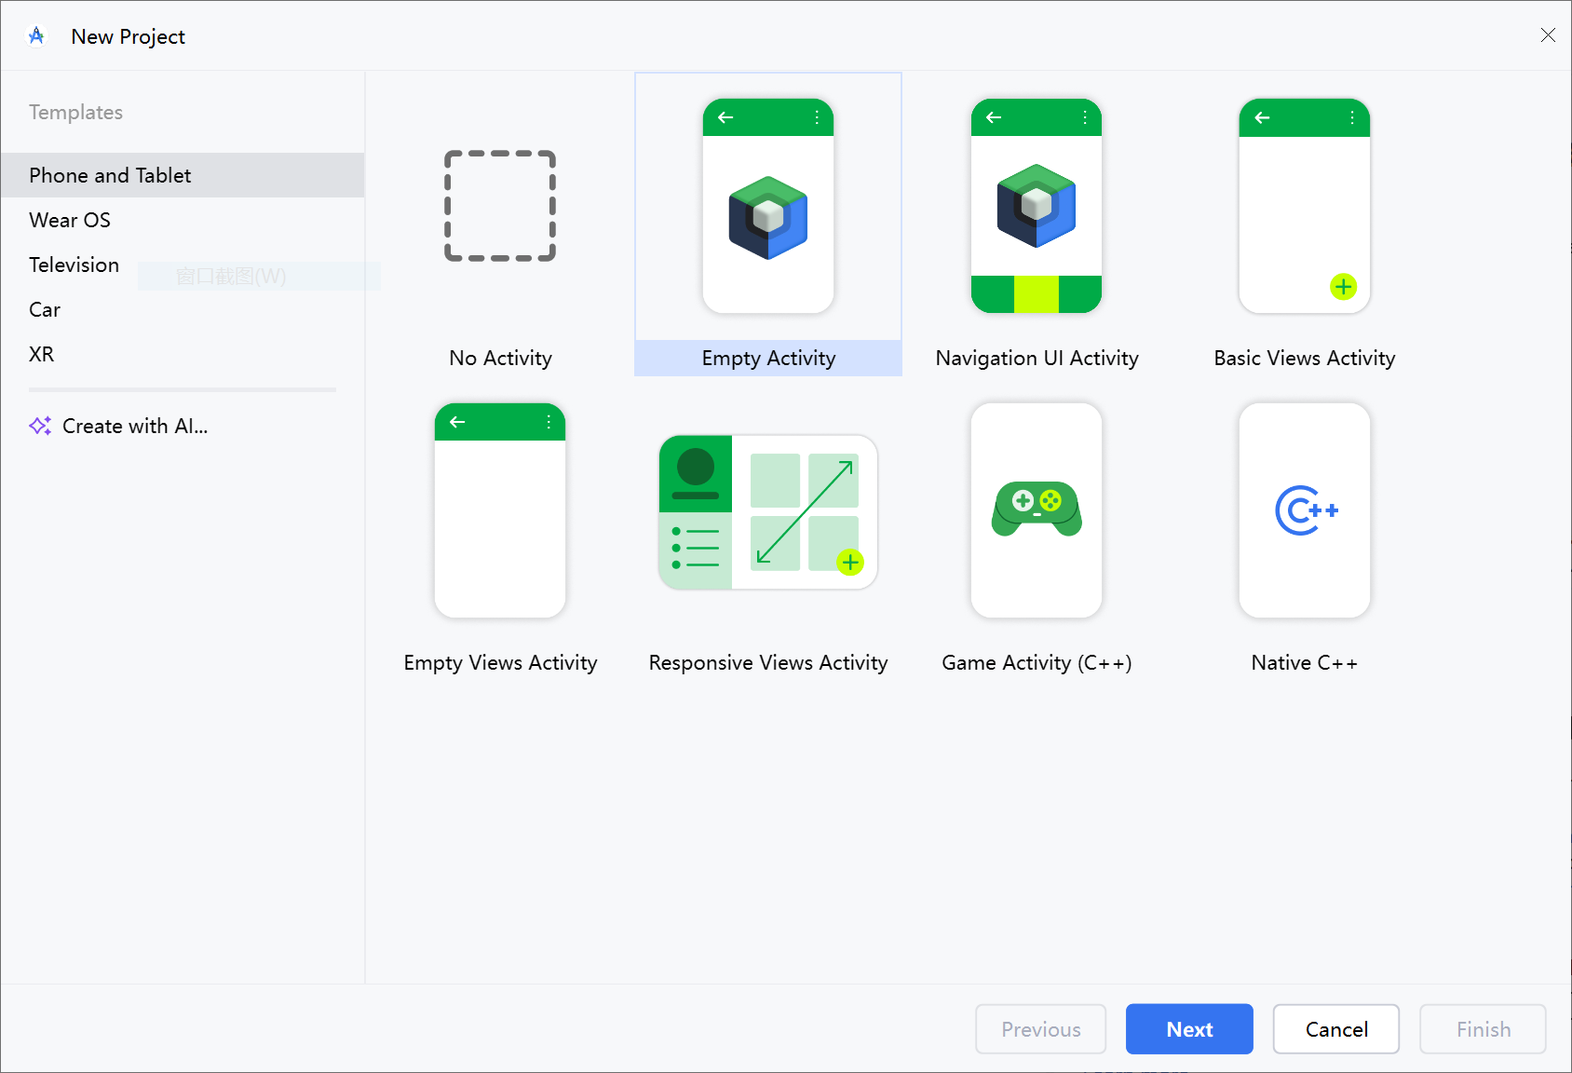Choose the Empty Activity template thumbnail
Image resolution: width=1572 pixels, height=1073 pixels.
point(768,206)
